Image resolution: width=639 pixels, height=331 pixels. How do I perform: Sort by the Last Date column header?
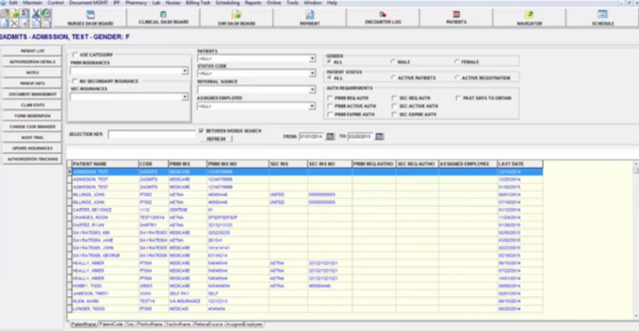click(x=519, y=164)
